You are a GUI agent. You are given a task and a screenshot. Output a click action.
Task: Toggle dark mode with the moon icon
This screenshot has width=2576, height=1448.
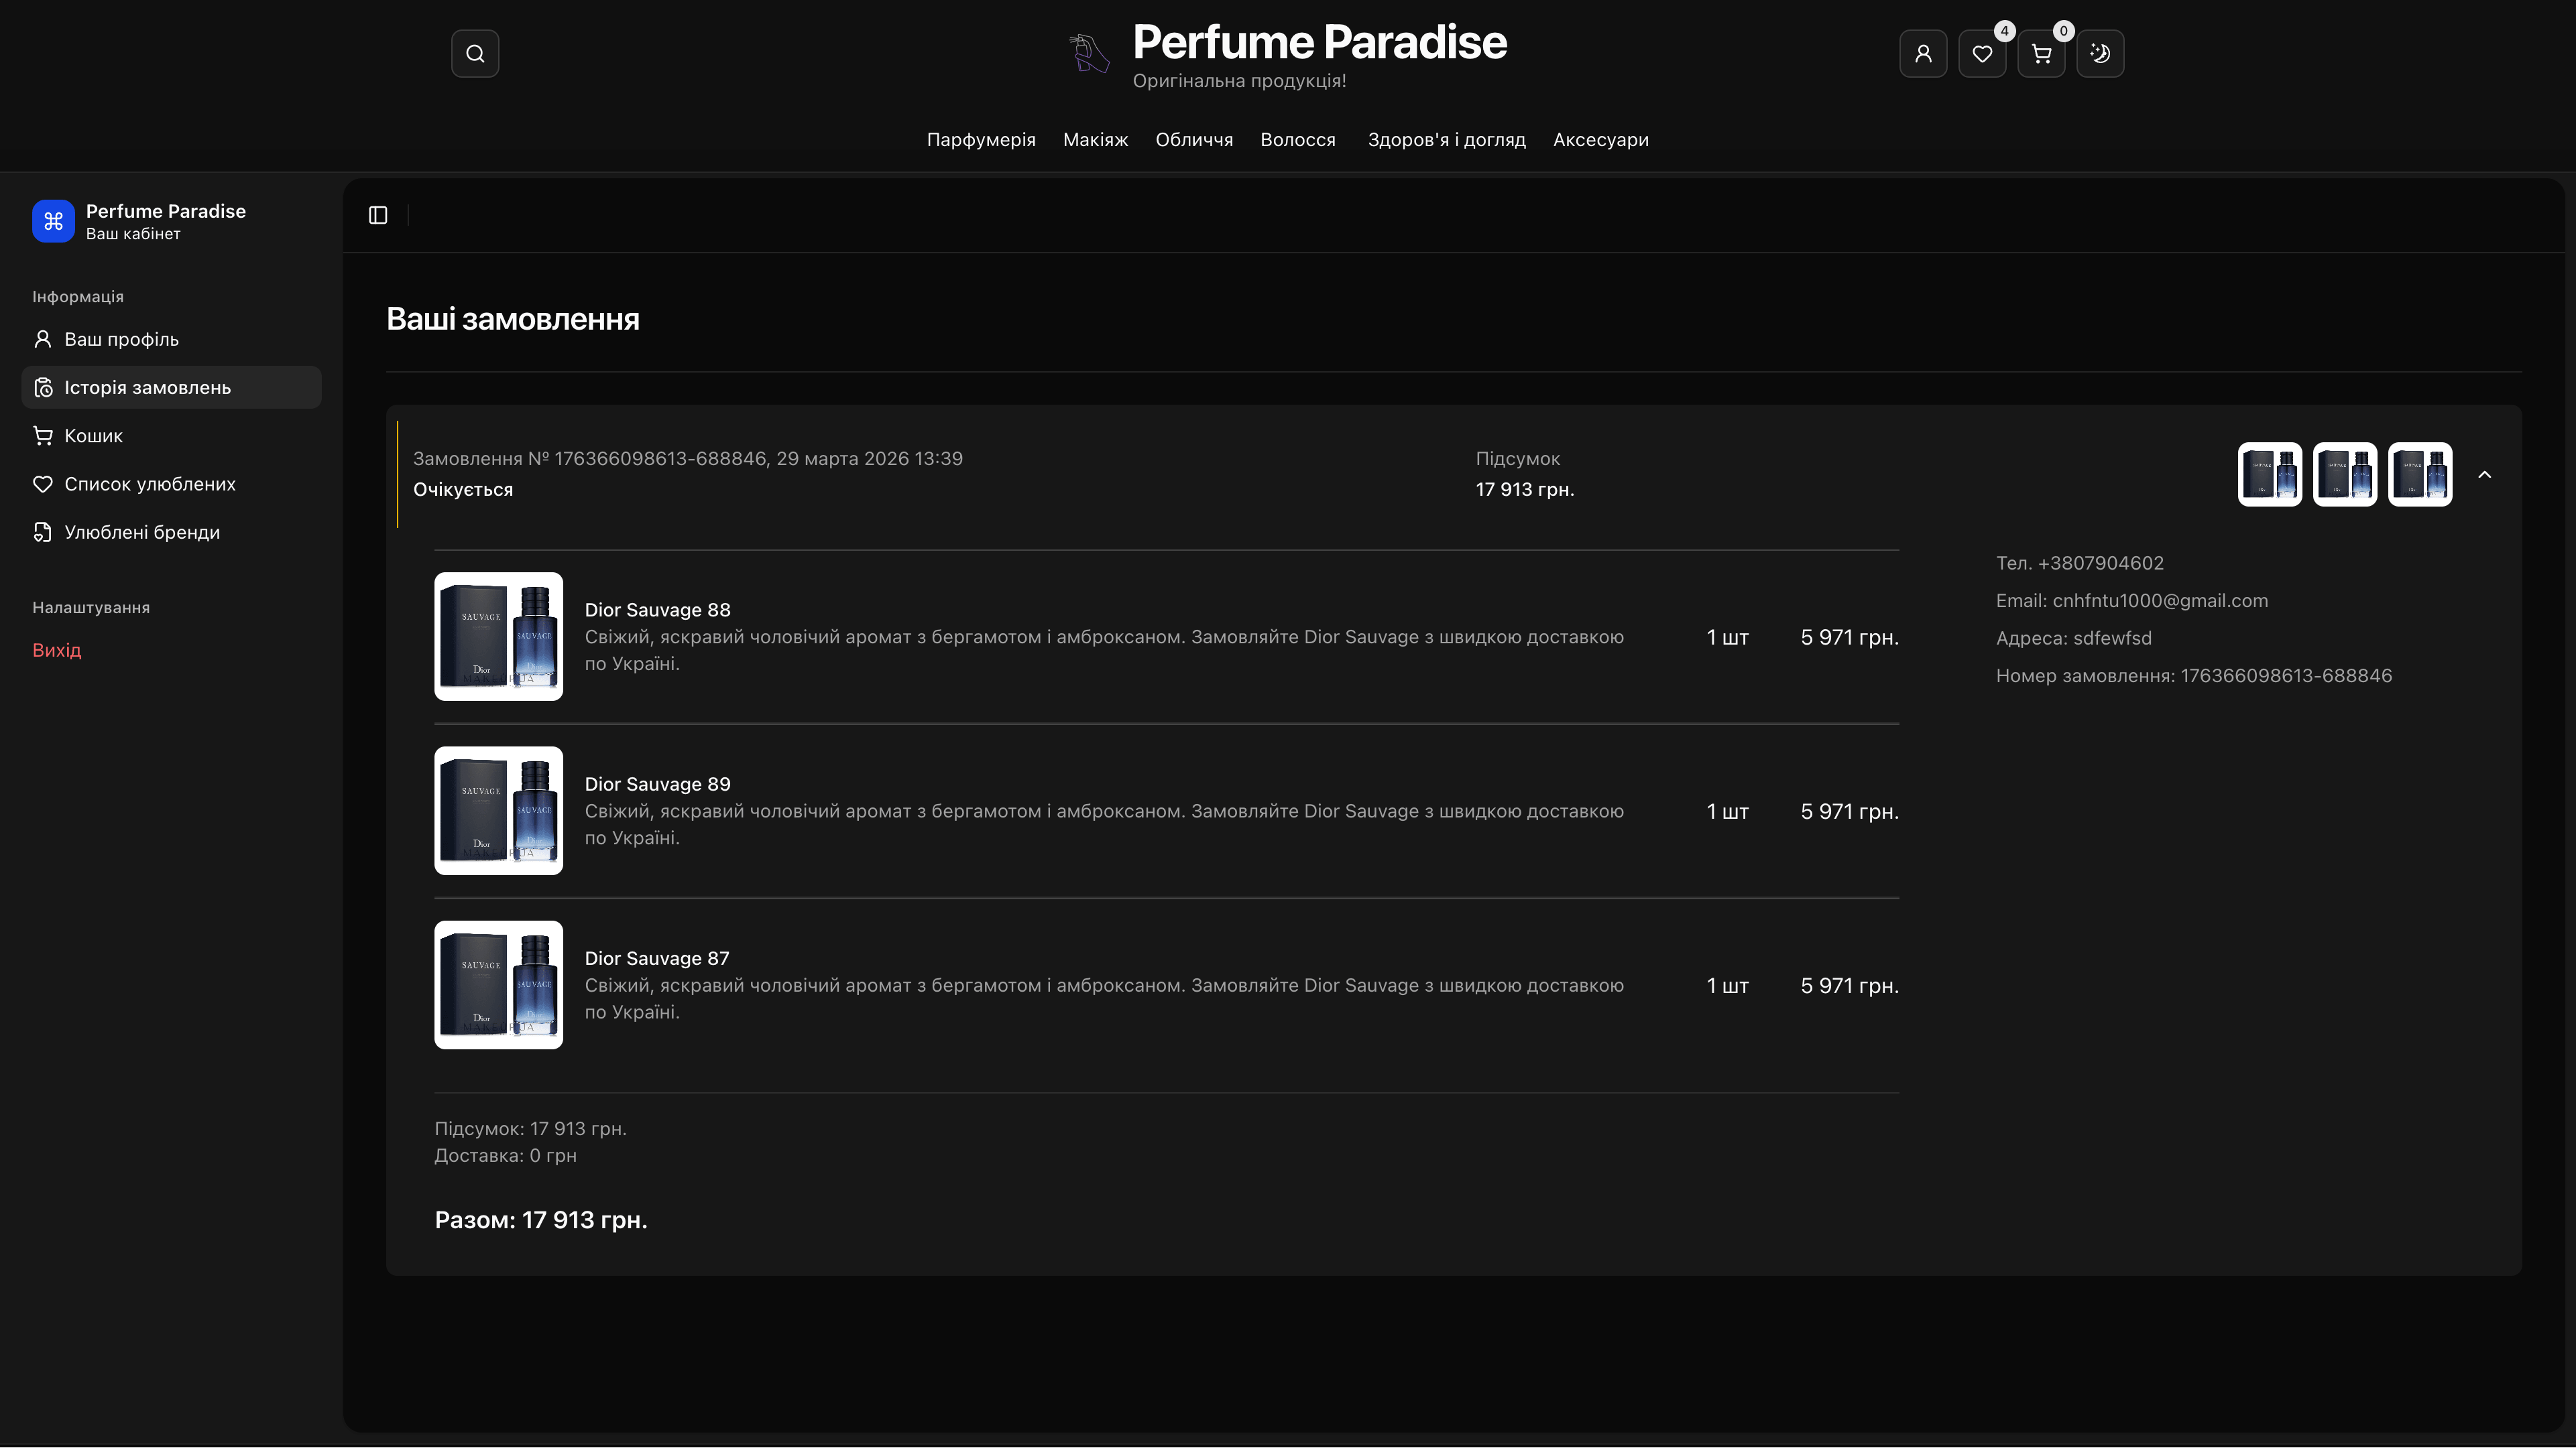[2100, 53]
